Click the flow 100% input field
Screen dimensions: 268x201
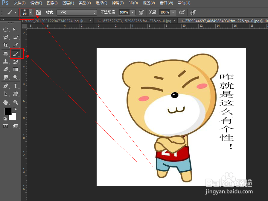point(165,12)
